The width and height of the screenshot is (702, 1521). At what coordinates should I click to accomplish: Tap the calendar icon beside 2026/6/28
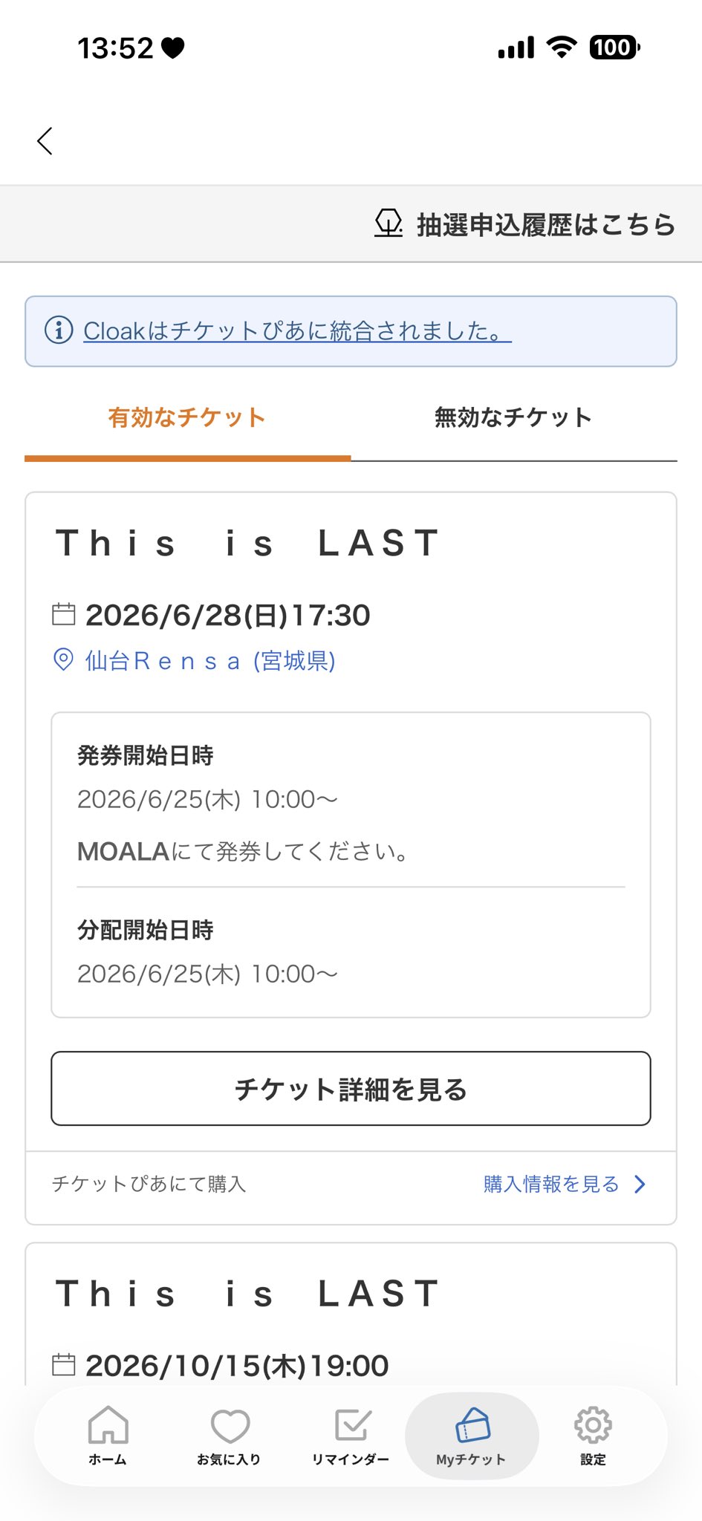pos(64,614)
